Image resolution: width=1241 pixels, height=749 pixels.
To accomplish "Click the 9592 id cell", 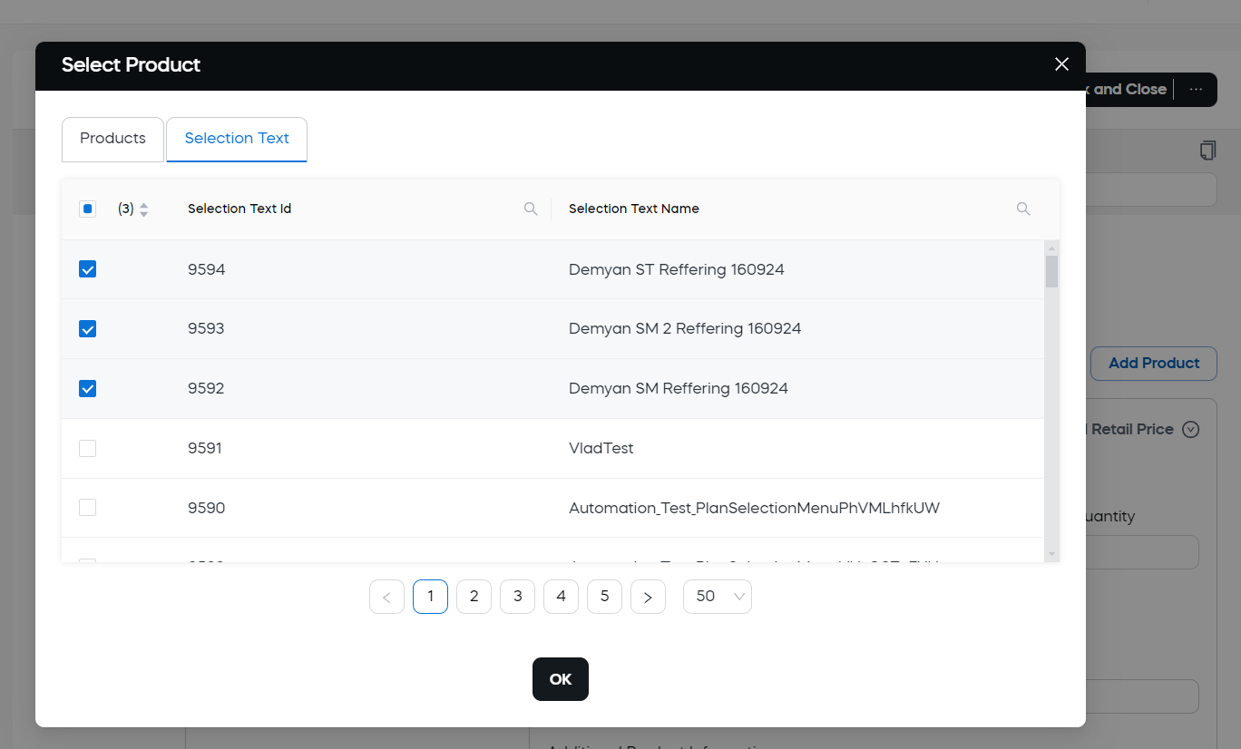I will [x=206, y=389].
